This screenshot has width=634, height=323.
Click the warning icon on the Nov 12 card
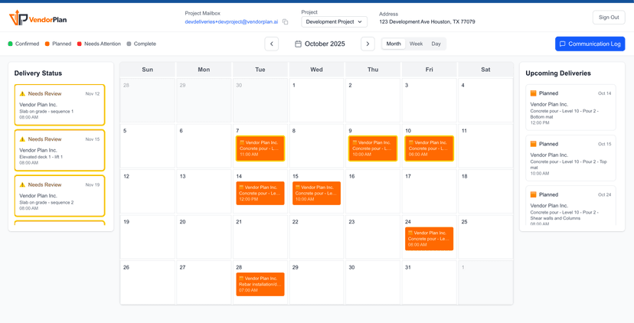pyautogui.click(x=22, y=94)
